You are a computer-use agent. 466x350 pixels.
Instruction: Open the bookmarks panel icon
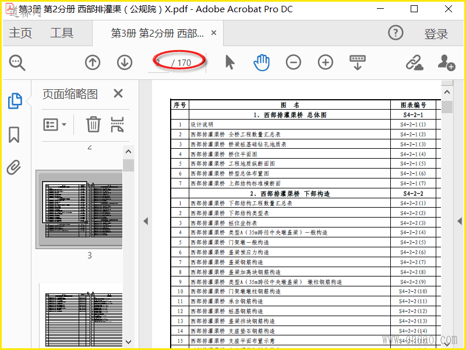point(14,135)
